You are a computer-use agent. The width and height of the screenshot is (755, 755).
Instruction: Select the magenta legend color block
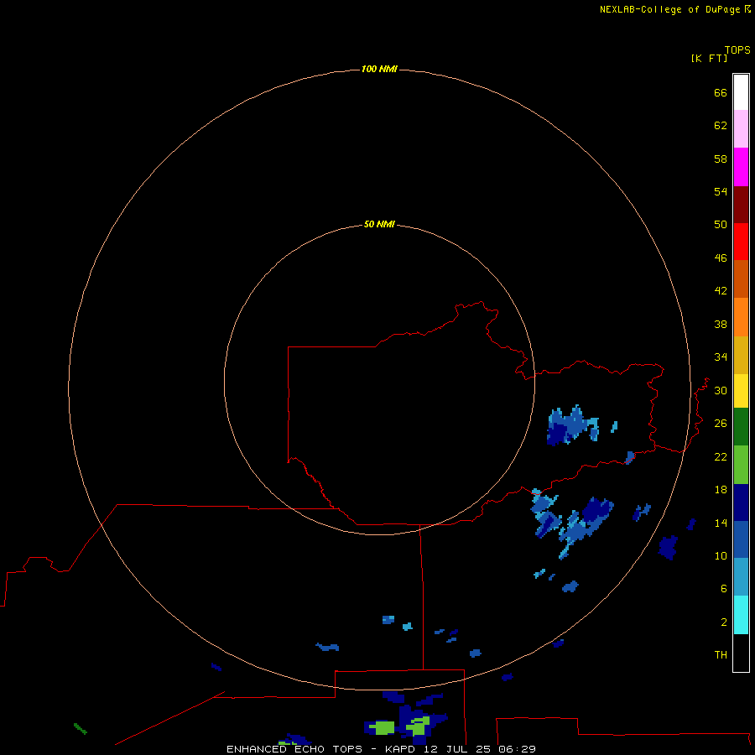741,167
